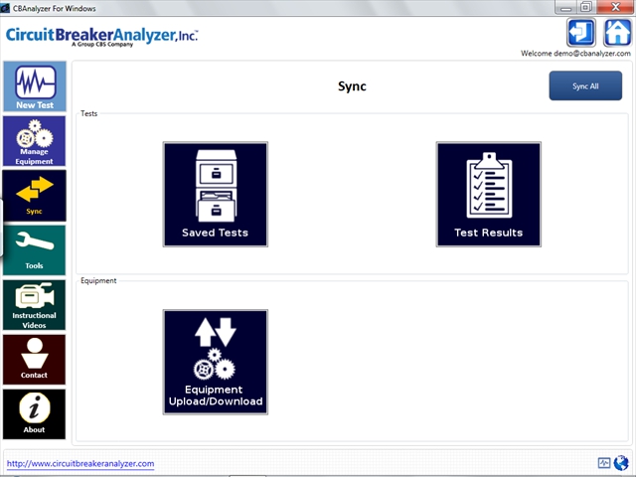Click the logout icon at top right
Viewport: 636px width, 477px height.
tap(581, 33)
